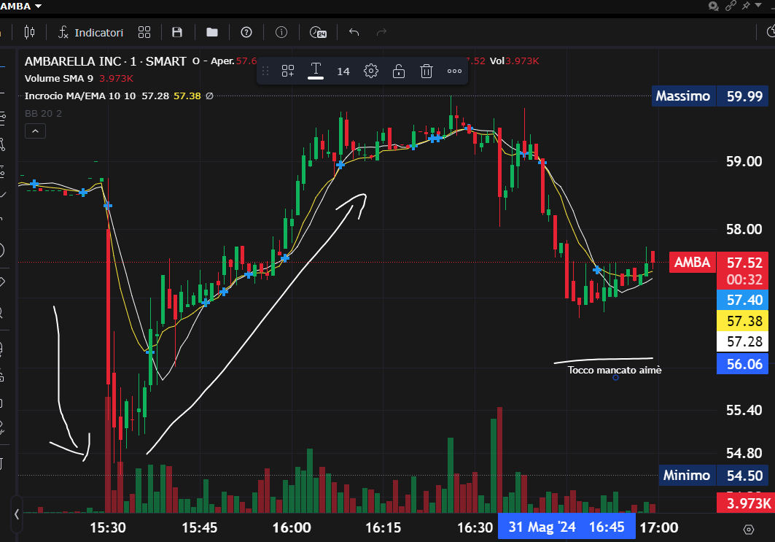Viewport: 775px width, 542px height.
Task: Open the clock icon labeled 24
Action: pyautogui.click(x=318, y=33)
